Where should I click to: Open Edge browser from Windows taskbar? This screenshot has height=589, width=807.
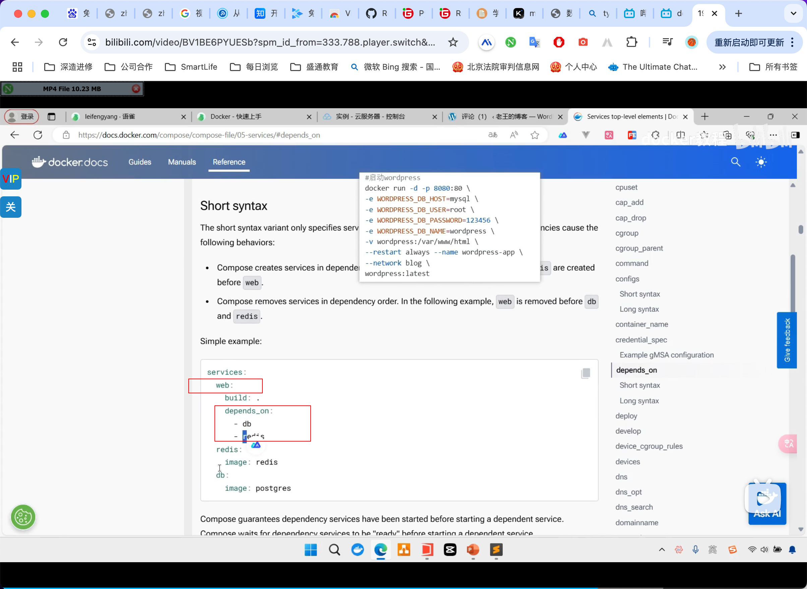pyautogui.click(x=380, y=550)
